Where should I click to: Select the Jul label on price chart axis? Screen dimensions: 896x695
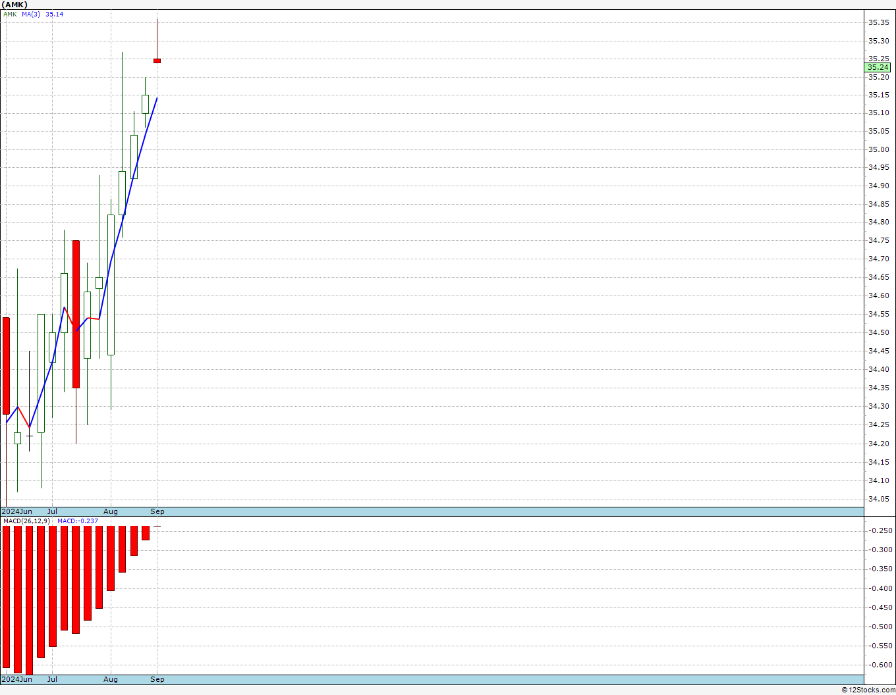point(52,511)
